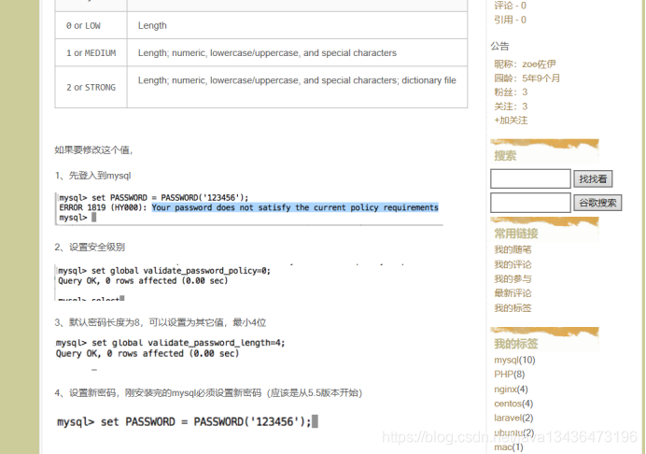Click the 公告 sidebar heading
This screenshot has width=646, height=454.
coord(499,46)
